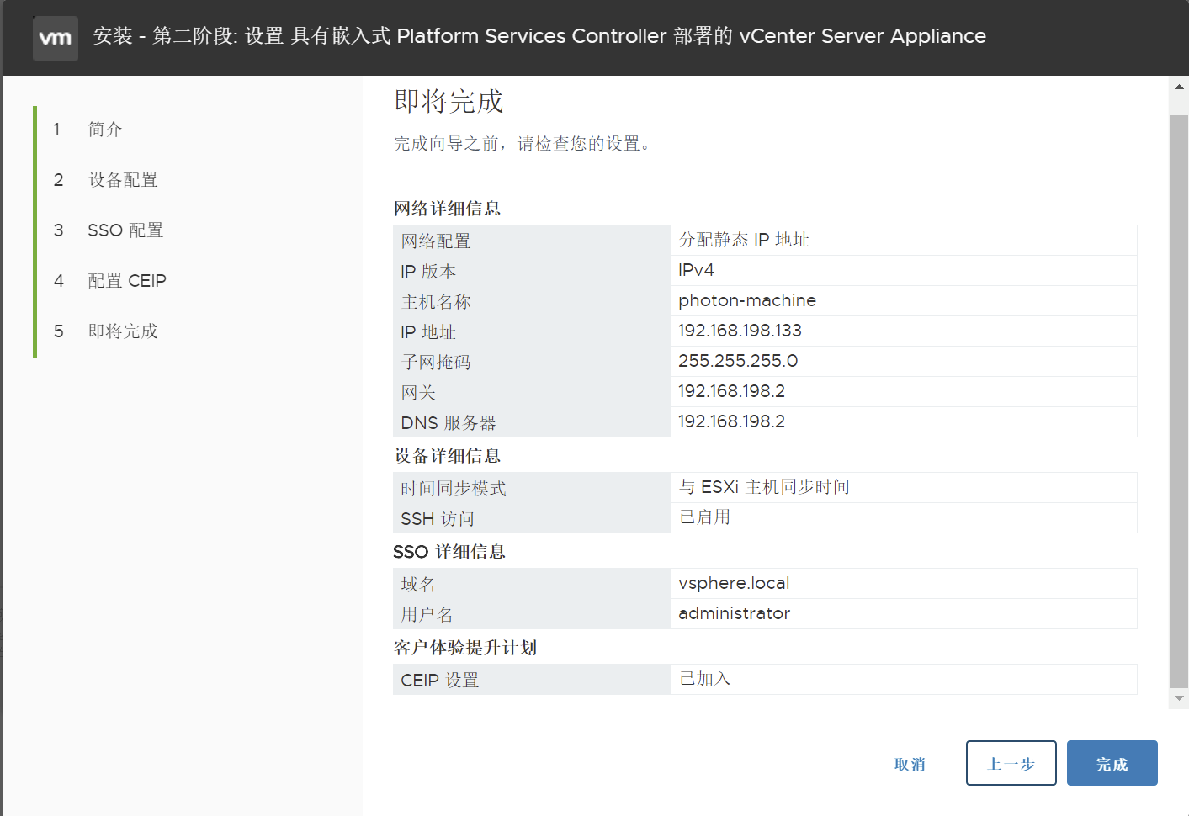Click the 主机名称 row label
1189x816 pixels.
pos(436,302)
